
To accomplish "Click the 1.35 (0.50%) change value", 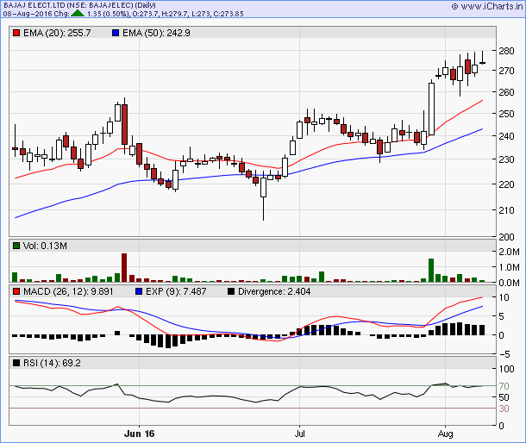I will click(108, 14).
